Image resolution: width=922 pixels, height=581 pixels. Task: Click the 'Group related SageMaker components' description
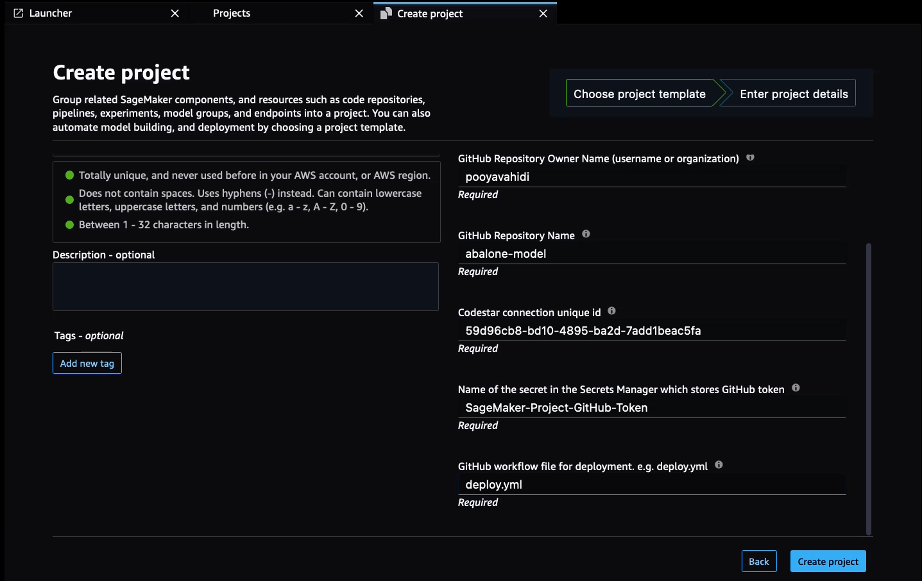[x=242, y=114]
